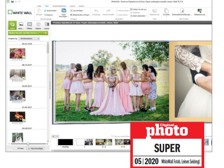
Task: Click the photo list vertical scrollbar
Action: pos(48,49)
